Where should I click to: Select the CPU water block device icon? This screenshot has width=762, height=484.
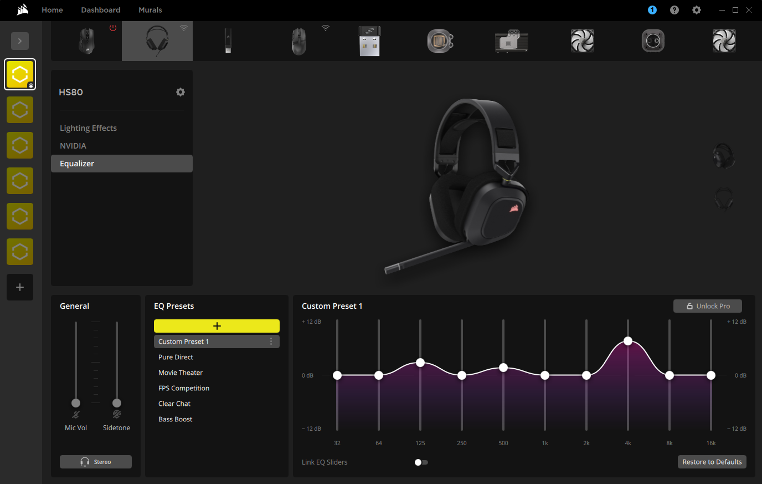click(x=440, y=41)
